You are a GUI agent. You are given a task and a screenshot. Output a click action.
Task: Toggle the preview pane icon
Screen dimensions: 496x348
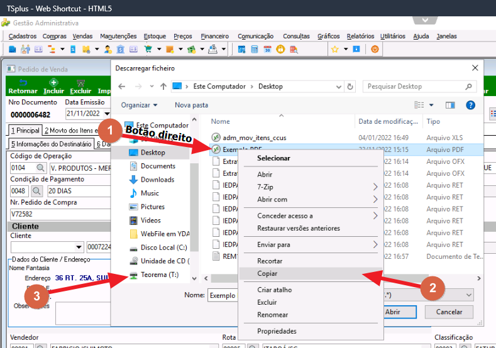pos(450,105)
